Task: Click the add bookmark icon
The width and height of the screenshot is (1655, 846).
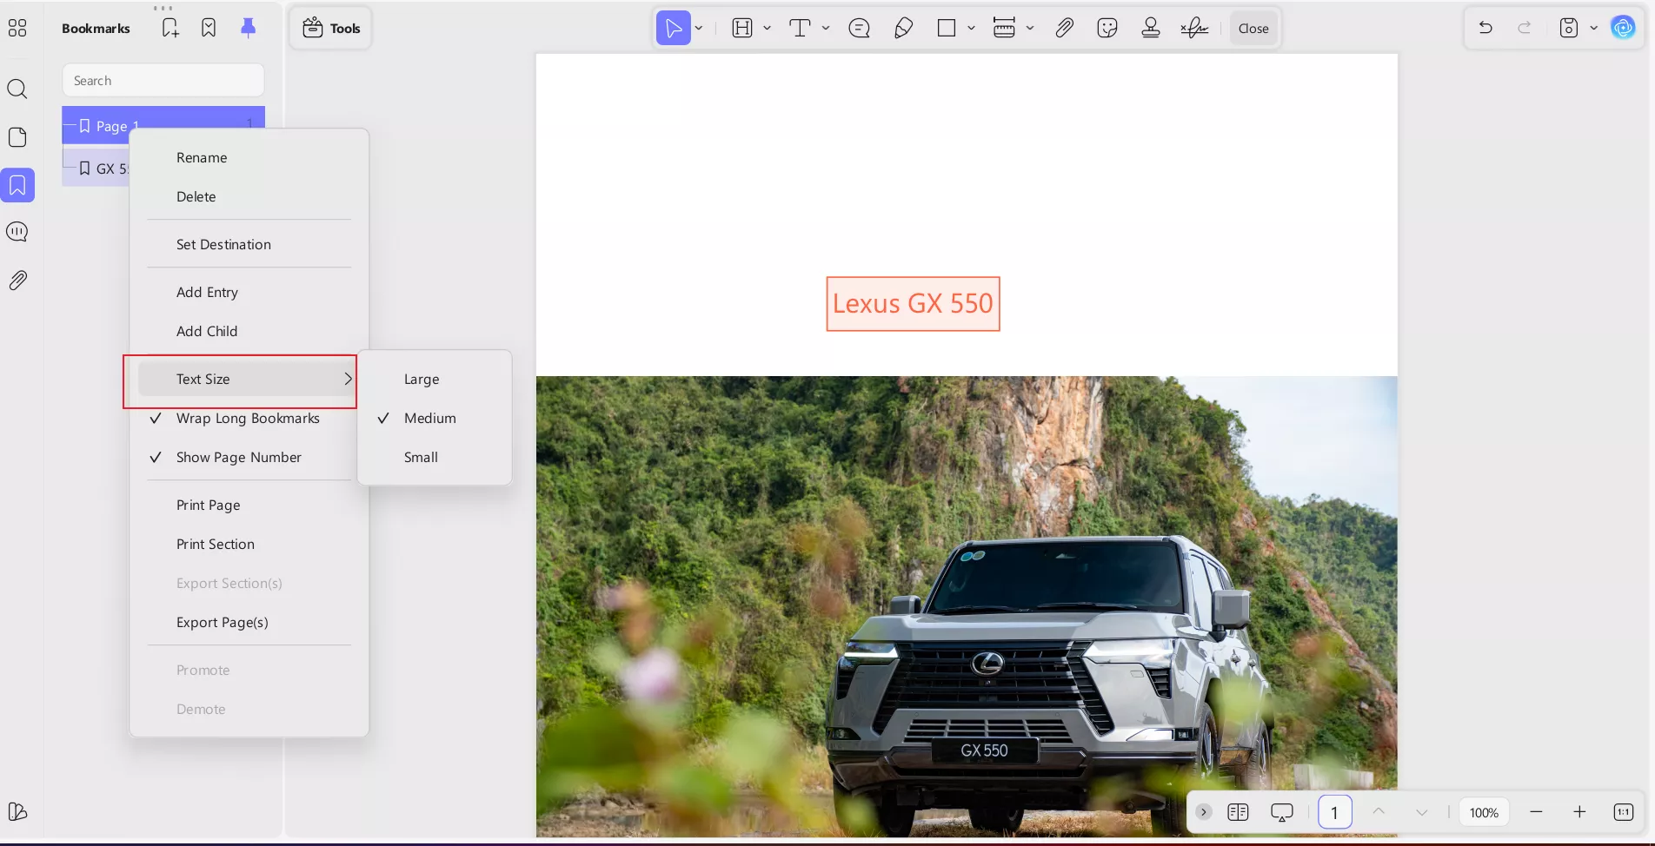Action: click(x=170, y=28)
